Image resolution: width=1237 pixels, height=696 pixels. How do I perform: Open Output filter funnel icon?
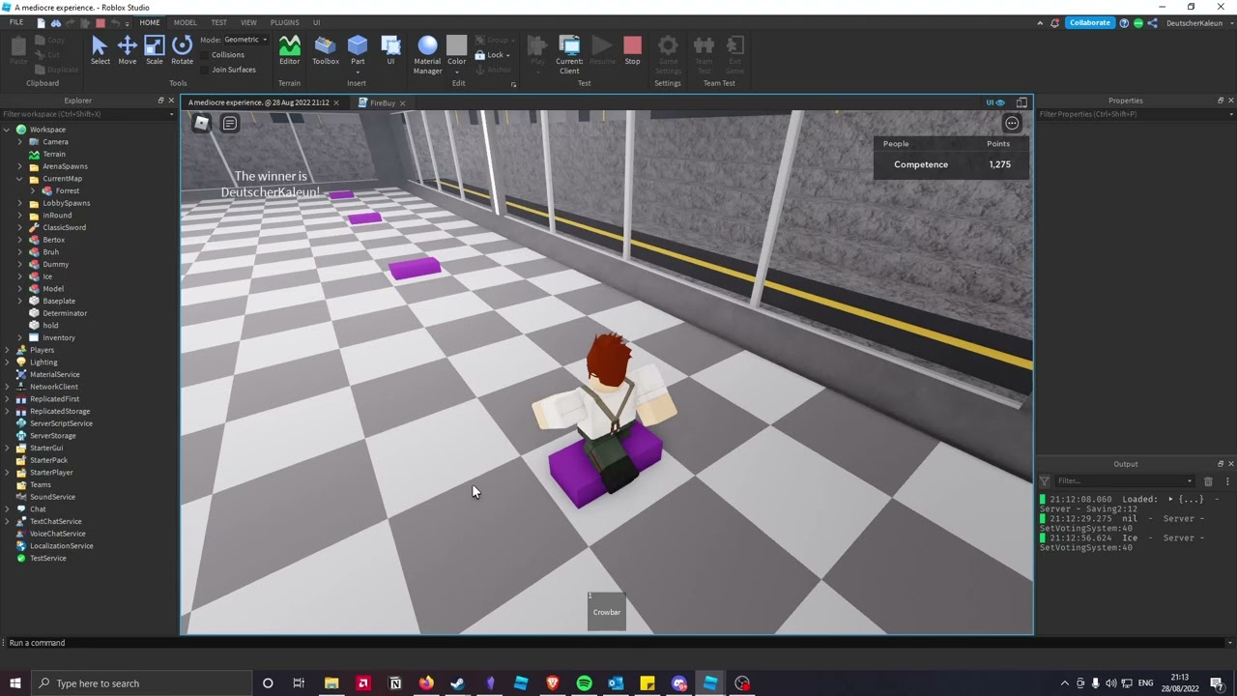pyautogui.click(x=1045, y=481)
